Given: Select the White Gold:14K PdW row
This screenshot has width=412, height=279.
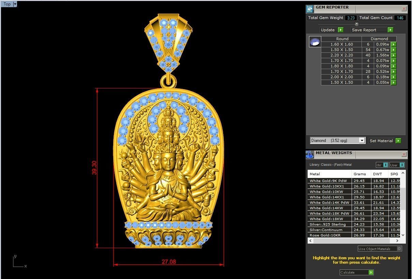Looking at the screenshot, I should click(354, 202).
